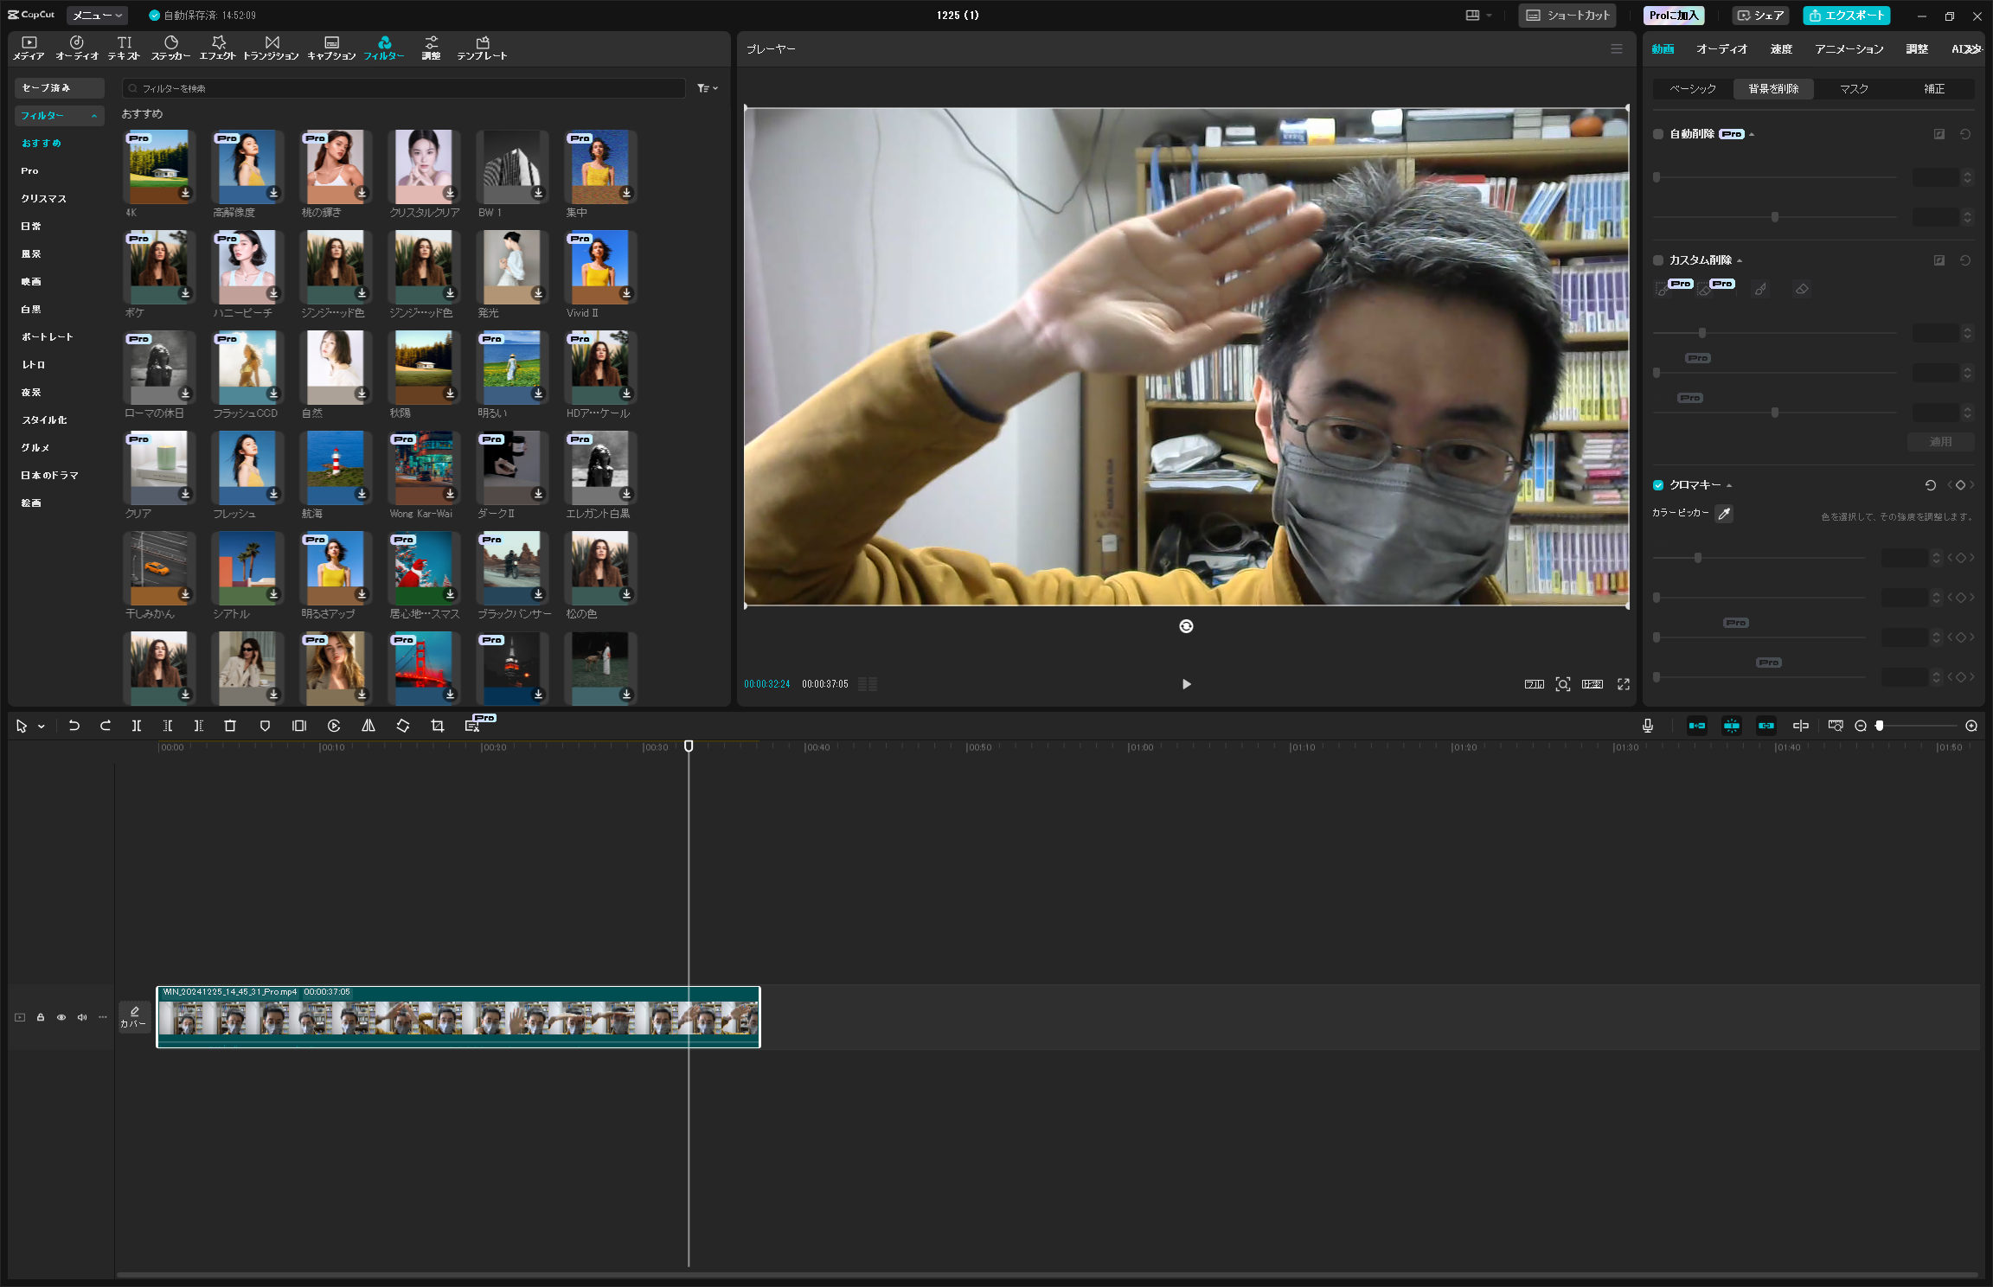Click the chroma key color picker eyedropper
Viewport: 1993px width, 1287px height.
(x=1724, y=514)
